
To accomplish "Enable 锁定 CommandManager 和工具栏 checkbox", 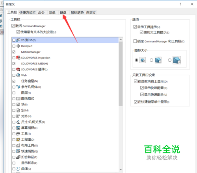I will 135,41.
